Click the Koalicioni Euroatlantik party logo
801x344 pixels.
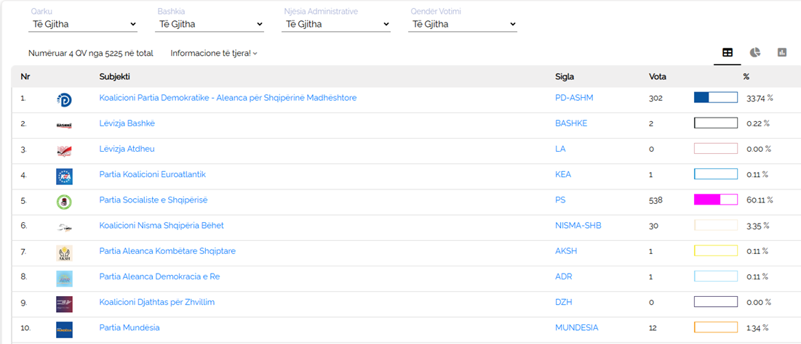tap(64, 176)
